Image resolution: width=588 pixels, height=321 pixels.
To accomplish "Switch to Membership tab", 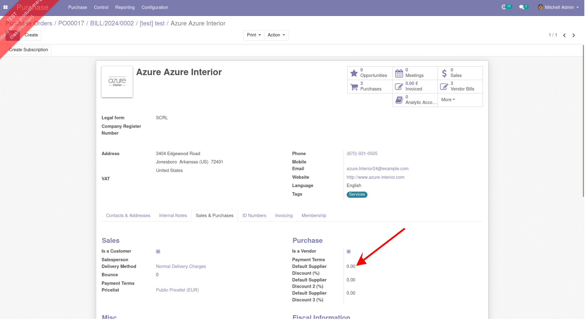I will point(314,216).
